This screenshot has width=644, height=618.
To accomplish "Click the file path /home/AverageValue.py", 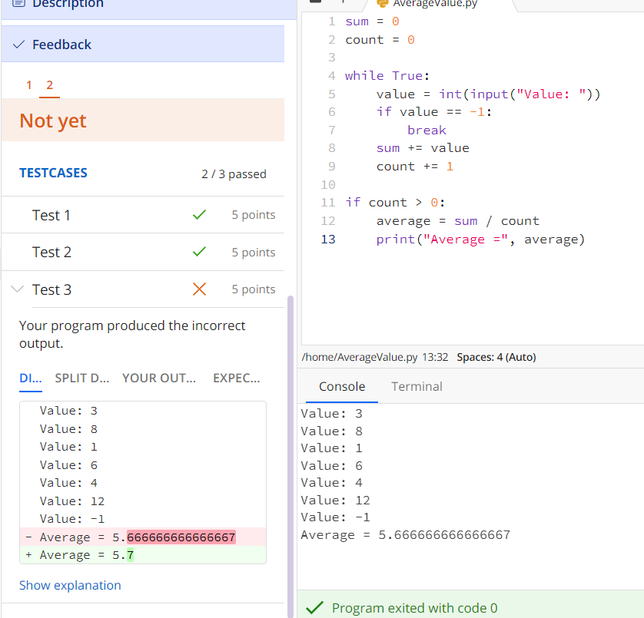I will (x=360, y=357).
